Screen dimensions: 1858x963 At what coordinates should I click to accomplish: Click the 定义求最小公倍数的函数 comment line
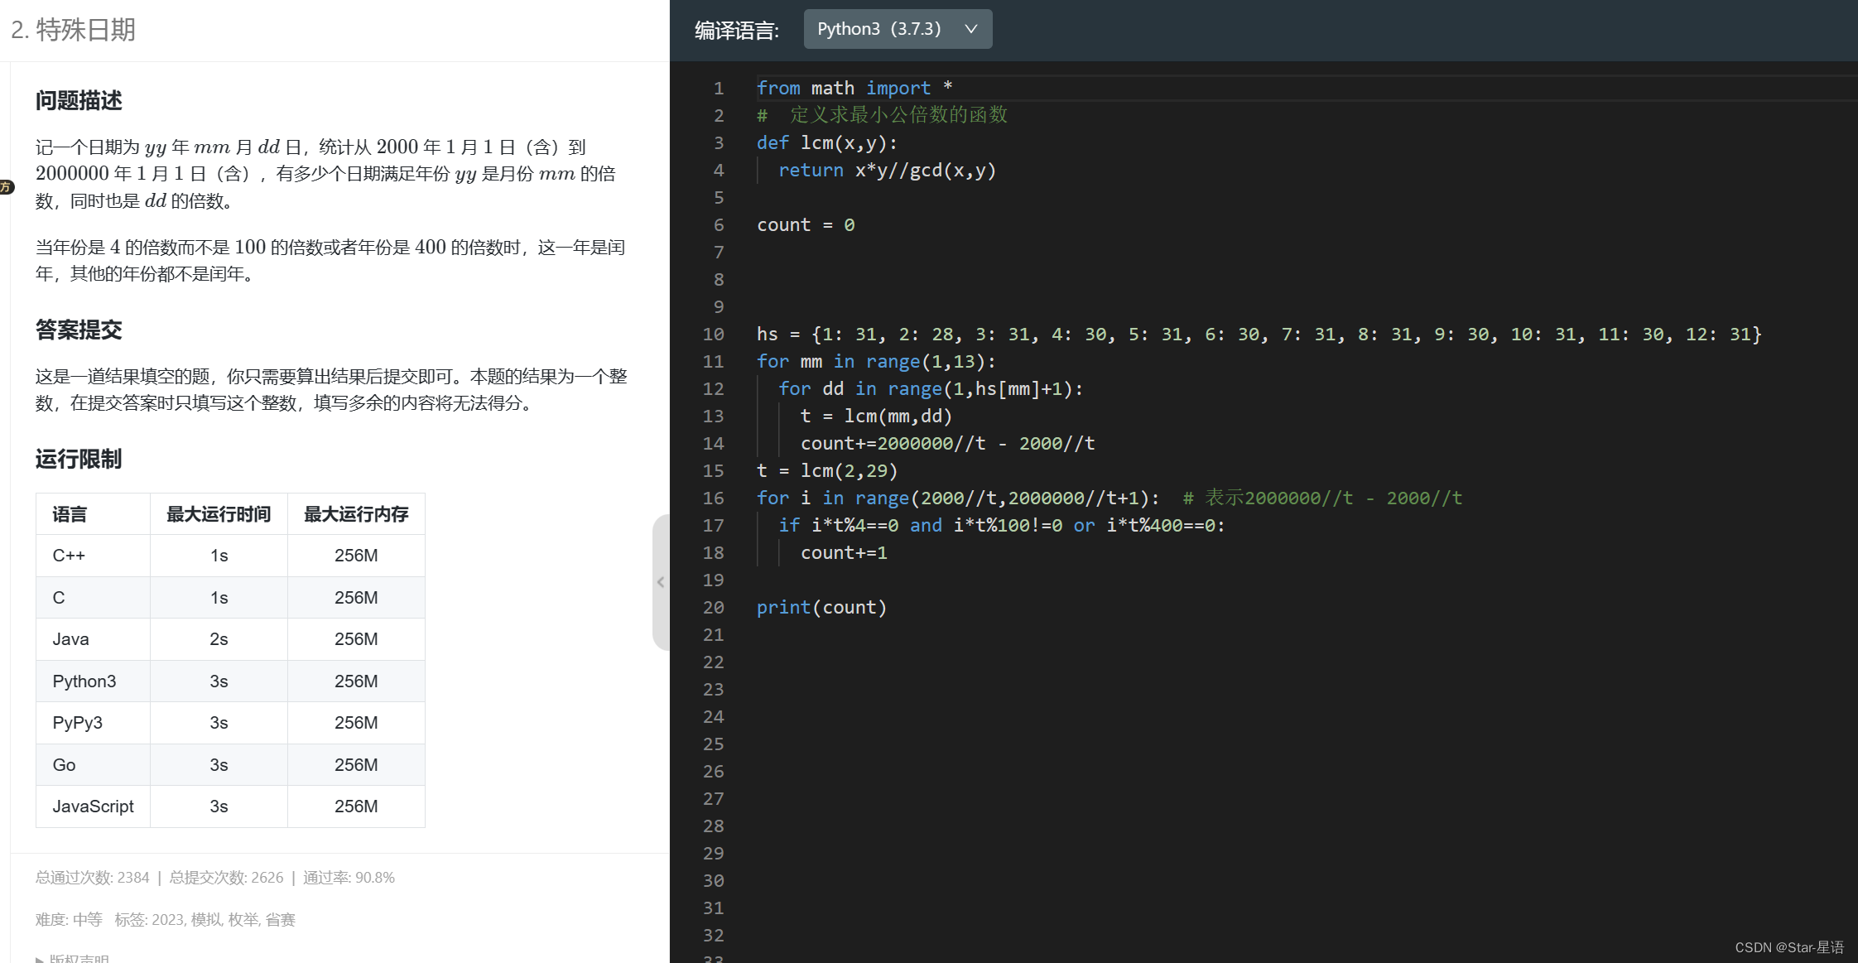click(x=882, y=115)
